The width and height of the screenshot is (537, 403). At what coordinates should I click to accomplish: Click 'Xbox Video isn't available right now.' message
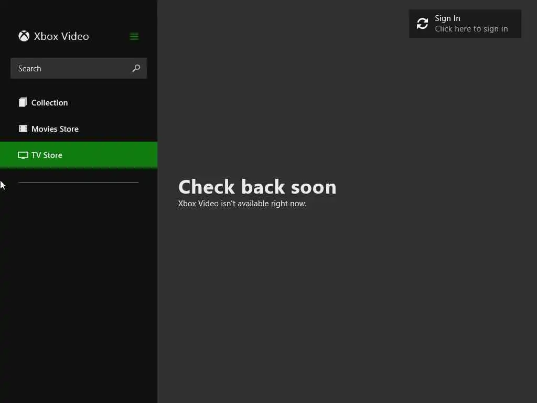(x=242, y=204)
